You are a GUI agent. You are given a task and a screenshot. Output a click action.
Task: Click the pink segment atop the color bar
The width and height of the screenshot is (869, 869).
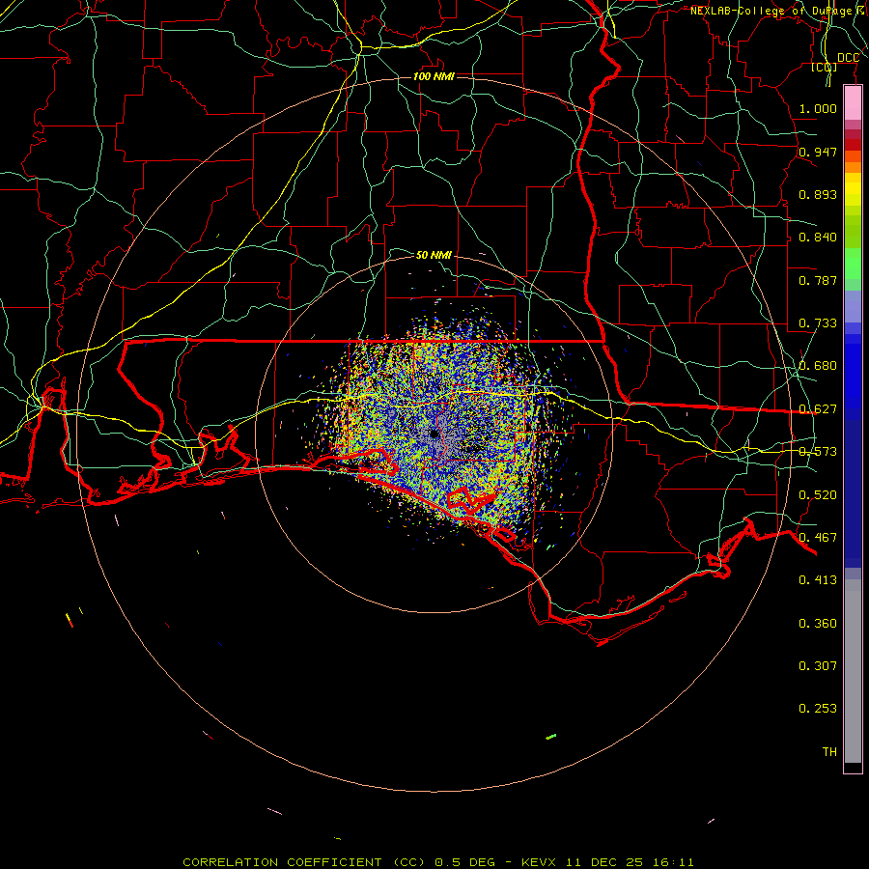tap(853, 103)
